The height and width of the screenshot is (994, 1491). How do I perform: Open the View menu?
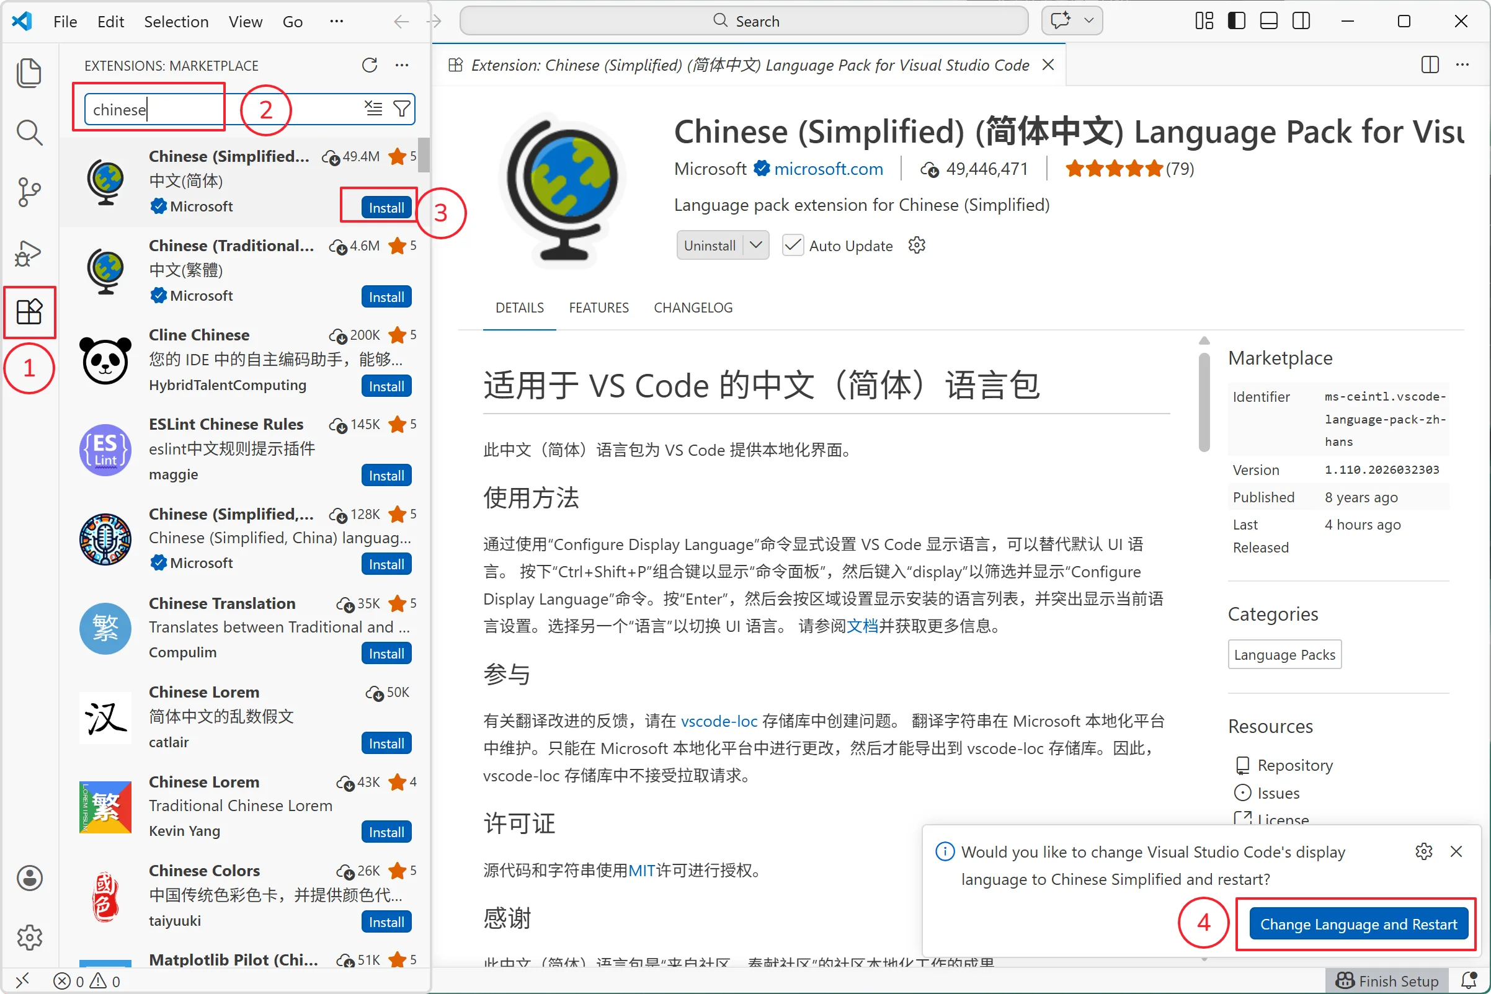[246, 22]
